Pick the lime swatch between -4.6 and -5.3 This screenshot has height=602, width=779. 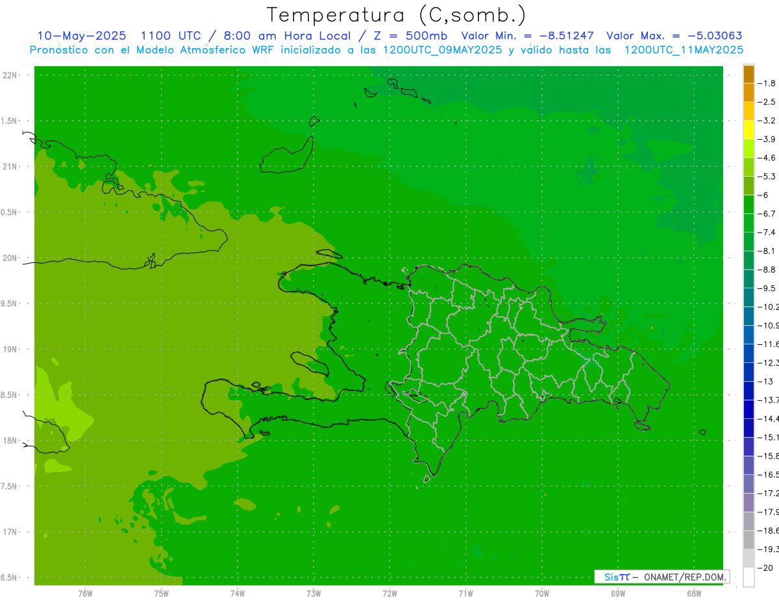coord(748,168)
